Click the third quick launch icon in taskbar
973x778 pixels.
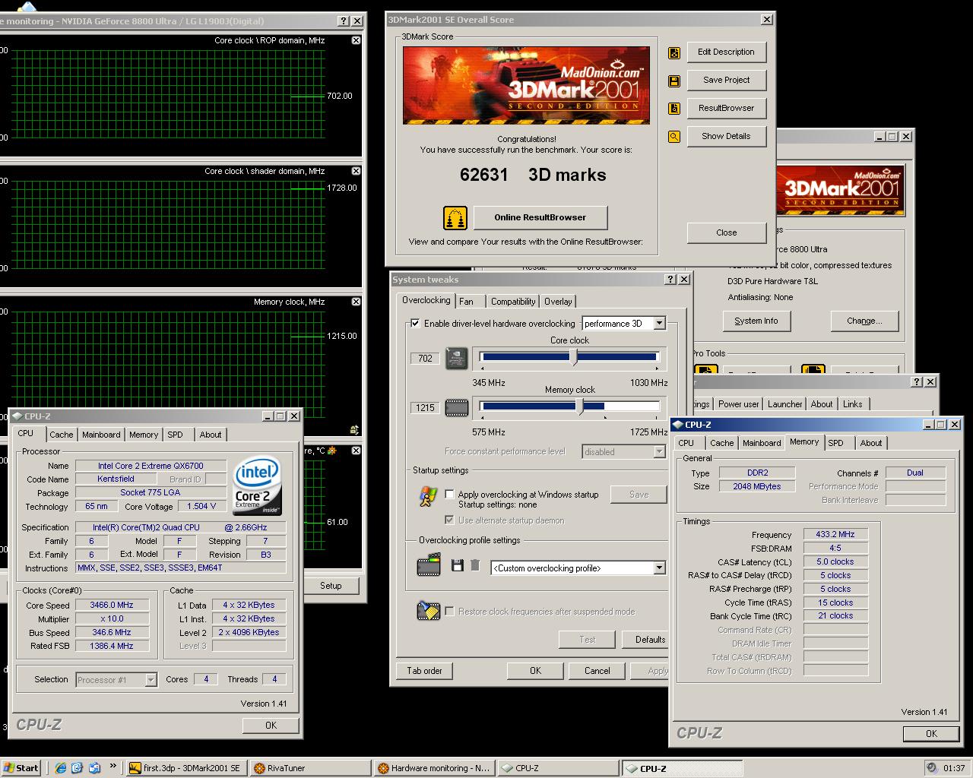(93, 768)
